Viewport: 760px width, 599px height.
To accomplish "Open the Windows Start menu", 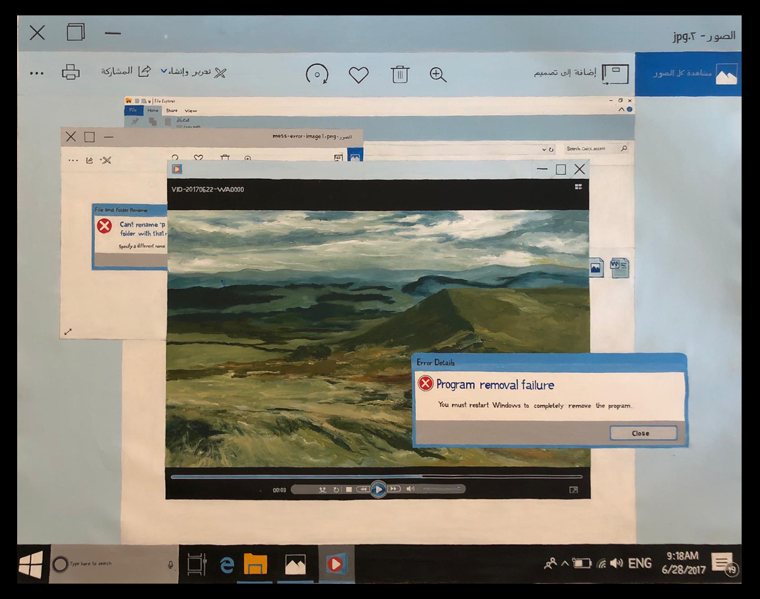I will (31, 563).
